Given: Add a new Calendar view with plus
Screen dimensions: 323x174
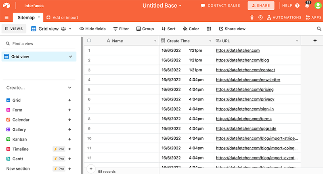Looking at the screenshot, I should 69,119.
